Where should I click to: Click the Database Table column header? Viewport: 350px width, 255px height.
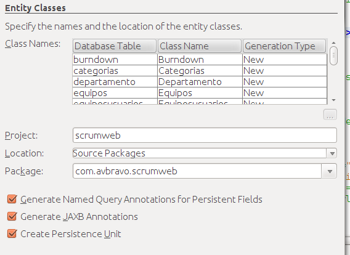point(115,46)
